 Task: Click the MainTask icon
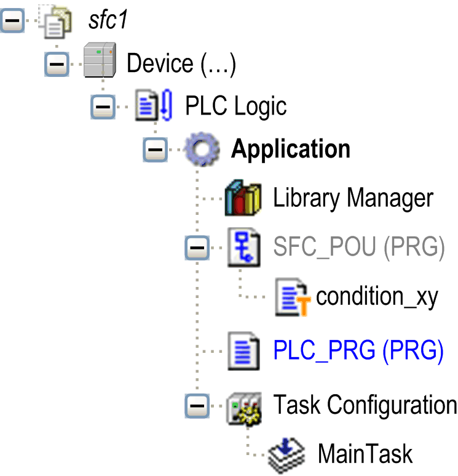(x=286, y=455)
